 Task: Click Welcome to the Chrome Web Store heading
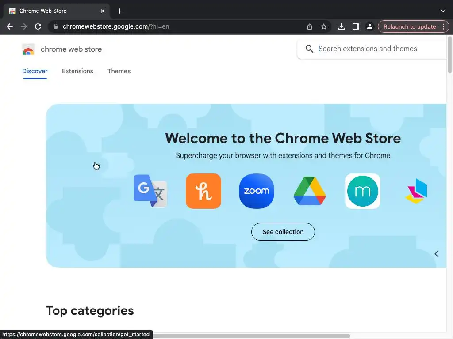[283, 138]
